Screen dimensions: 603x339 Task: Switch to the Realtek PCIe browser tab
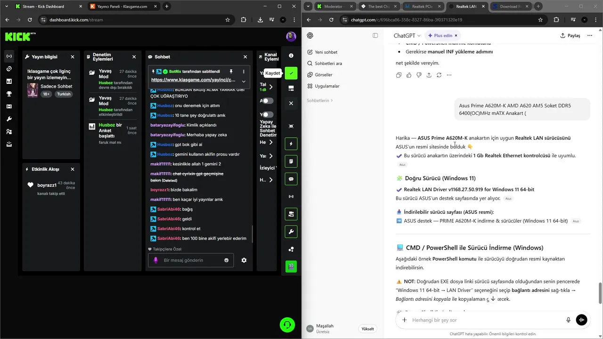coord(423,7)
